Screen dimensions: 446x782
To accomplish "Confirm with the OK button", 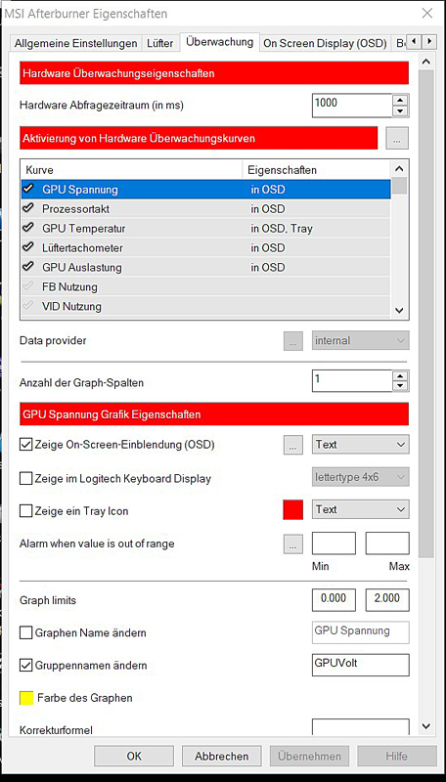I will coord(134,756).
